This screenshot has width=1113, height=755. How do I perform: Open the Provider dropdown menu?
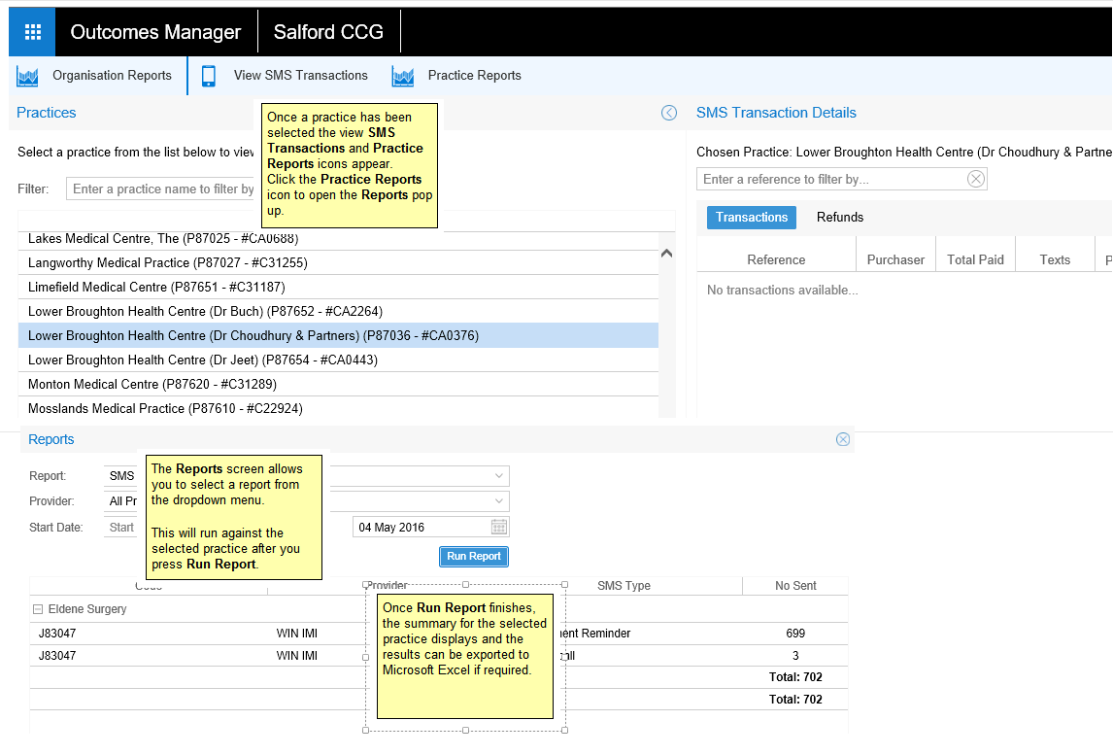click(498, 501)
